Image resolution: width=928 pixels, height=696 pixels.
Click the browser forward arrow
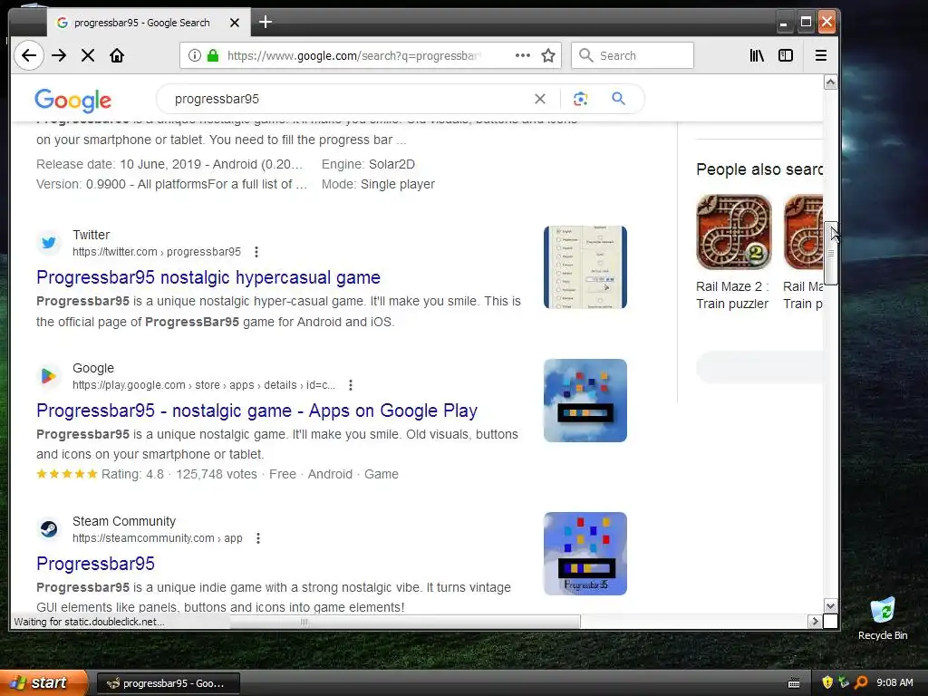tap(59, 55)
